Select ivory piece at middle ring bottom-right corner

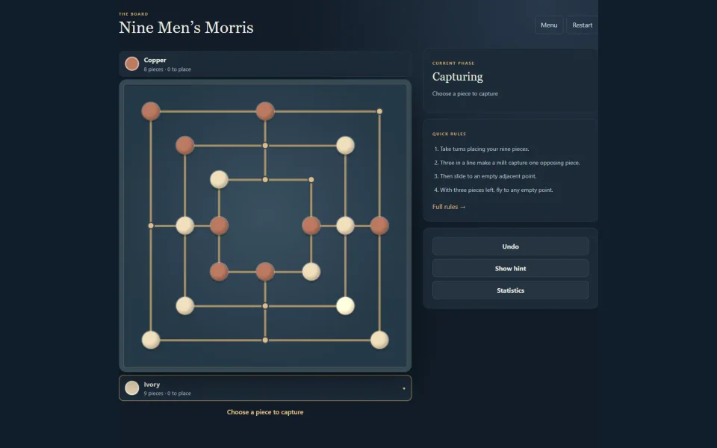pyautogui.click(x=345, y=306)
